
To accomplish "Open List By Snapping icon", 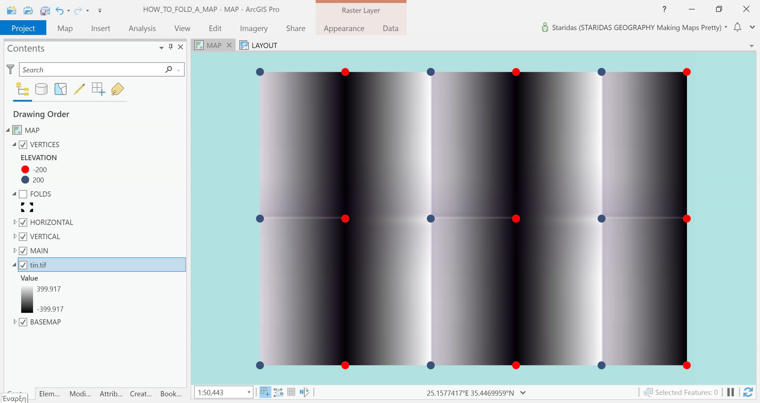I will coord(98,89).
